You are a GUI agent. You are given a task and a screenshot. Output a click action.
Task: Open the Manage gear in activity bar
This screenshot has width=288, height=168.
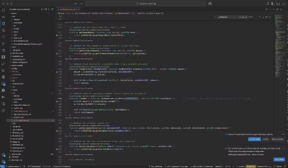[x=3, y=162]
